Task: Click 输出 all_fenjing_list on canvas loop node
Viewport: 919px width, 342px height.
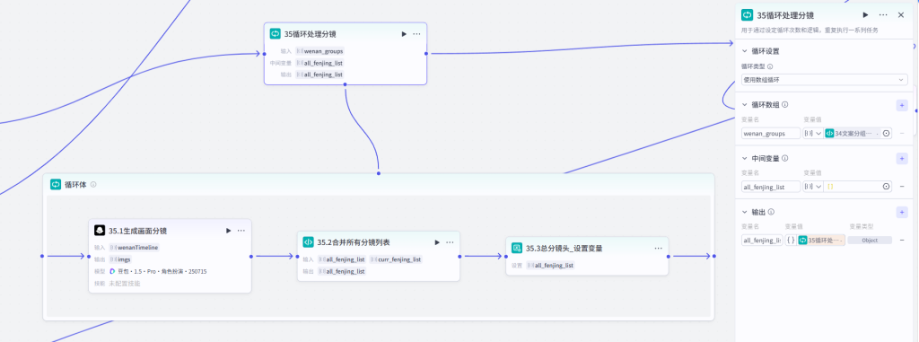Action: [320, 75]
